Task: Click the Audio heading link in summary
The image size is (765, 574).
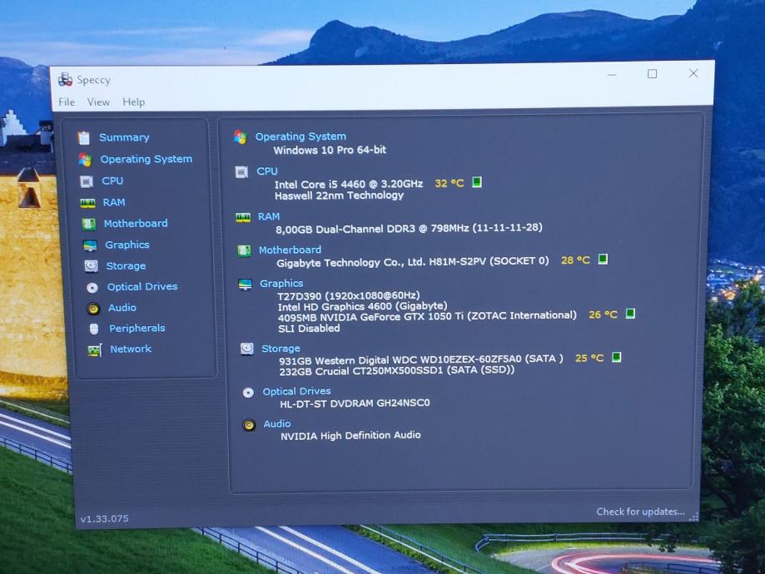Action: coord(276,423)
